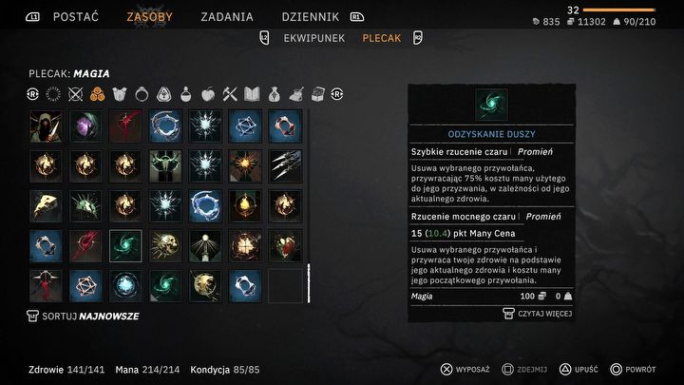Switch to the EKWIPUNEK sub-tab
This screenshot has height=385, width=684.
coord(314,38)
